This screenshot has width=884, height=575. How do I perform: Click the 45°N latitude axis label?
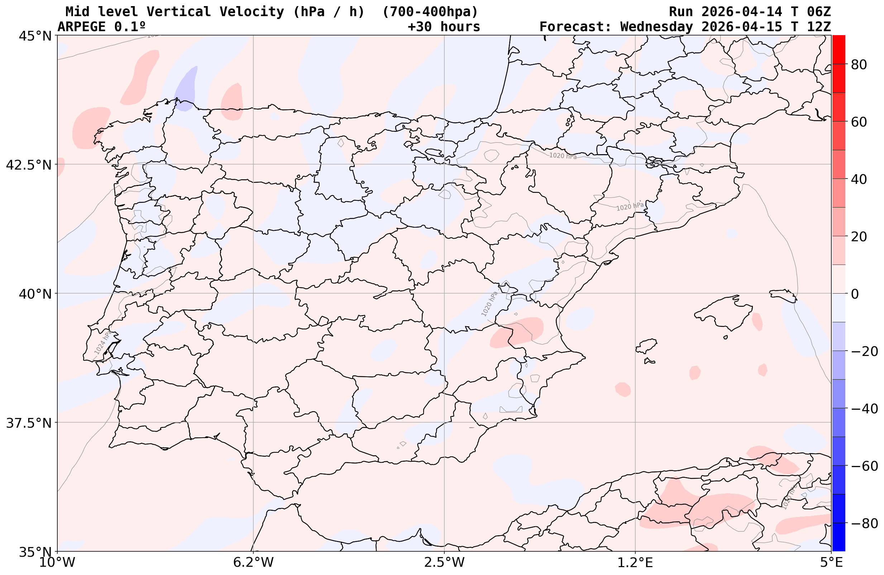click(x=35, y=36)
